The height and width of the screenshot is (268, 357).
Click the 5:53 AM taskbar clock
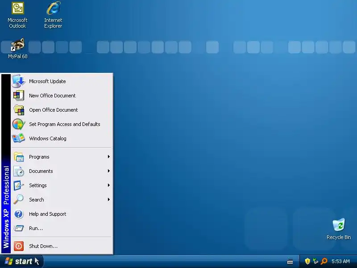340,261
